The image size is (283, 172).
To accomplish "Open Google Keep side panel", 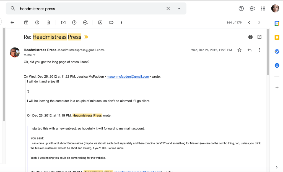I will click(x=277, y=38).
